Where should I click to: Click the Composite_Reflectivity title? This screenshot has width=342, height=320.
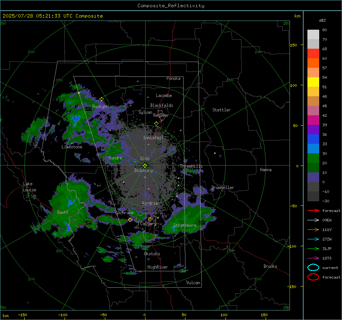171,6
